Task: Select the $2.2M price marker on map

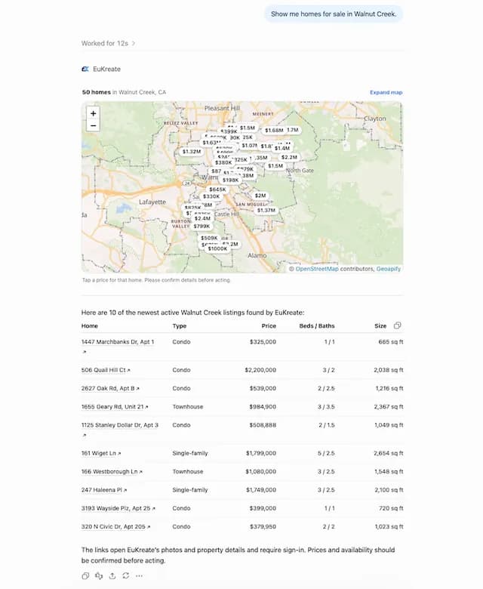Action: click(x=289, y=157)
